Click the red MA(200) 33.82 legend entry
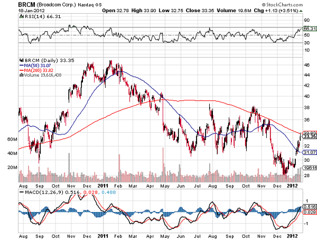Viewport: 317px width, 240px height. (36, 70)
